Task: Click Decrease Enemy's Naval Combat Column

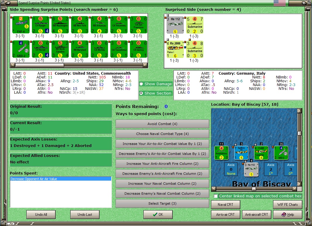Action: pos(162,194)
